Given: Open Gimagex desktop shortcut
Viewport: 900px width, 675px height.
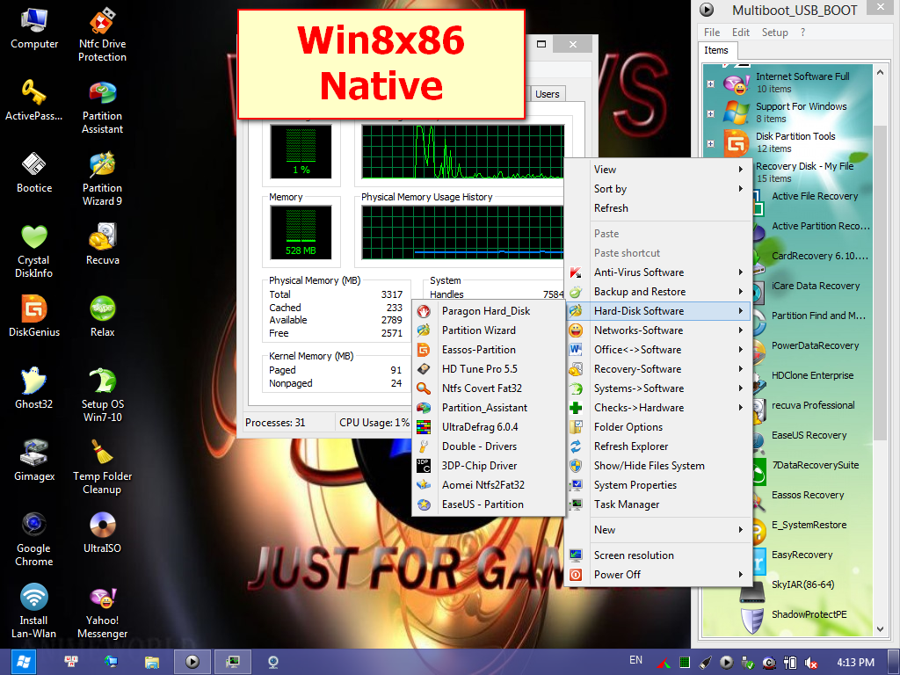Looking at the screenshot, I should tap(34, 461).
